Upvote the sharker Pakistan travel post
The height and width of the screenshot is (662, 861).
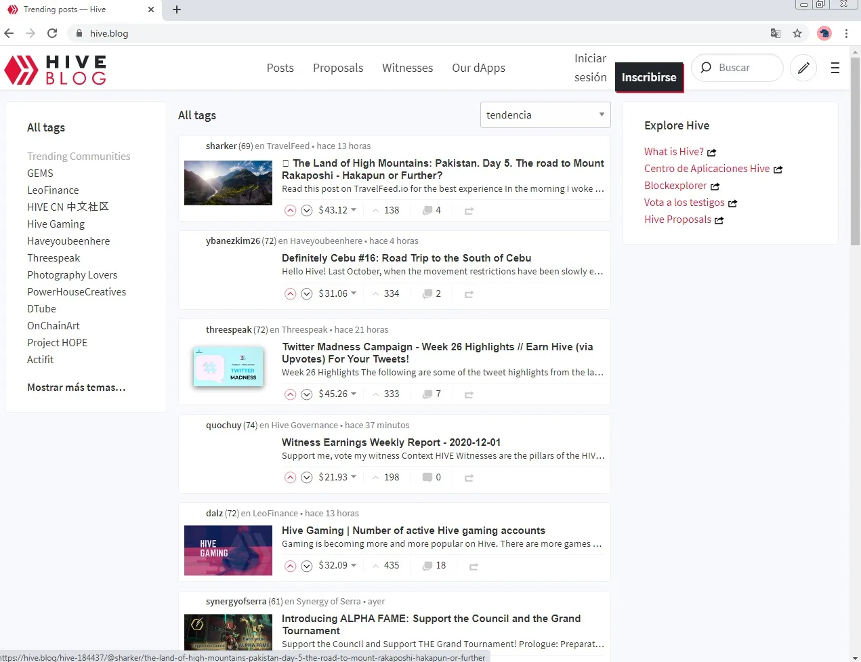click(291, 210)
